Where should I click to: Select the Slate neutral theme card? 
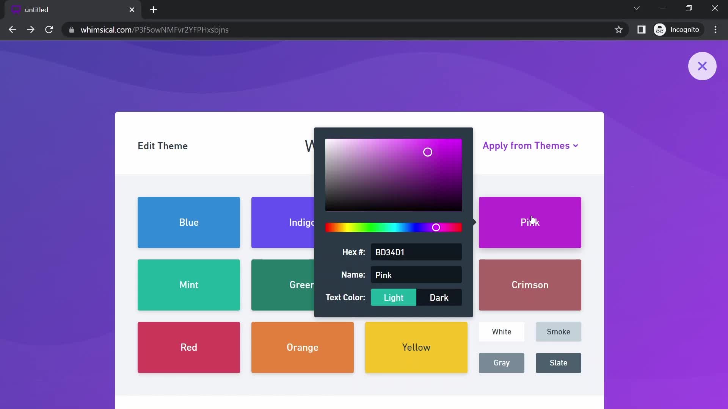(x=559, y=362)
